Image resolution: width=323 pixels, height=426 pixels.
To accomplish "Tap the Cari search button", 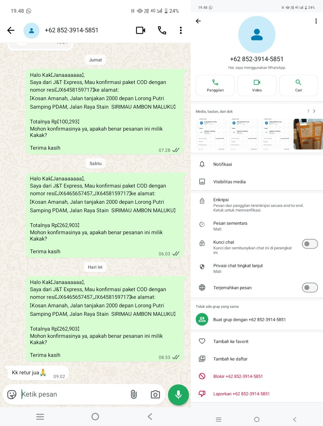I will point(298,86).
